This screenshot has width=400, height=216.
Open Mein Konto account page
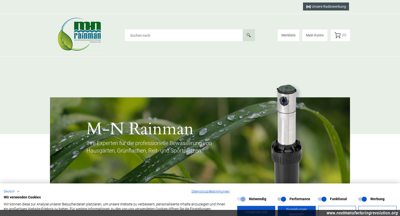tap(315, 35)
